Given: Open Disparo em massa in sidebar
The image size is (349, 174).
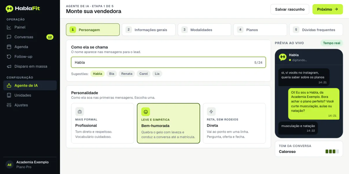Looking at the screenshot, I should (x=30, y=66).
